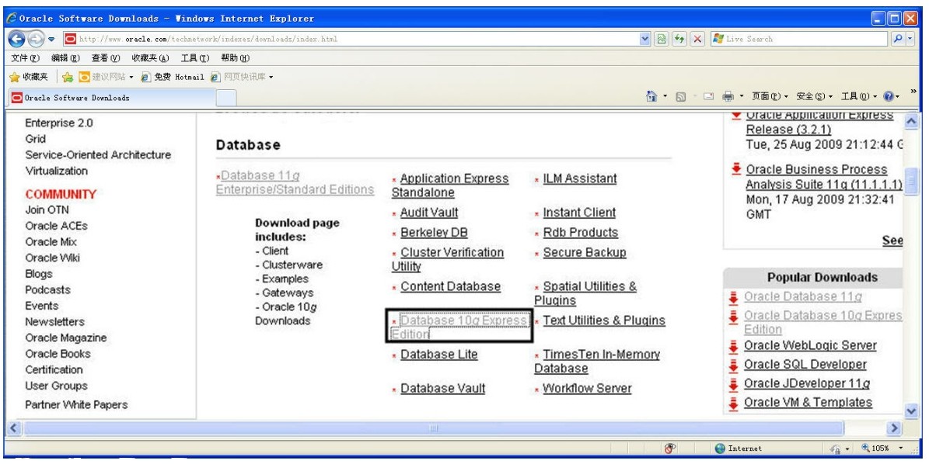This screenshot has height=464, width=929.
Task: Open the 安全(S) safety dropdown
Action: [814, 96]
